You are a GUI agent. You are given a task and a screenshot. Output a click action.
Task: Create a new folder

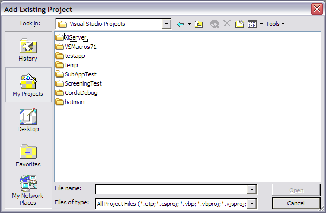click(x=240, y=24)
